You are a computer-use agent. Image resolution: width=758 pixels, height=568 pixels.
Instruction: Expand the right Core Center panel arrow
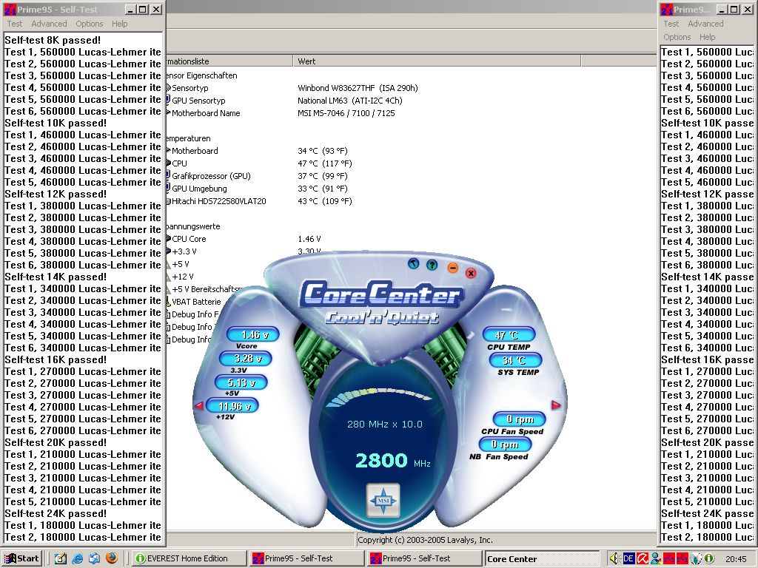coord(556,405)
